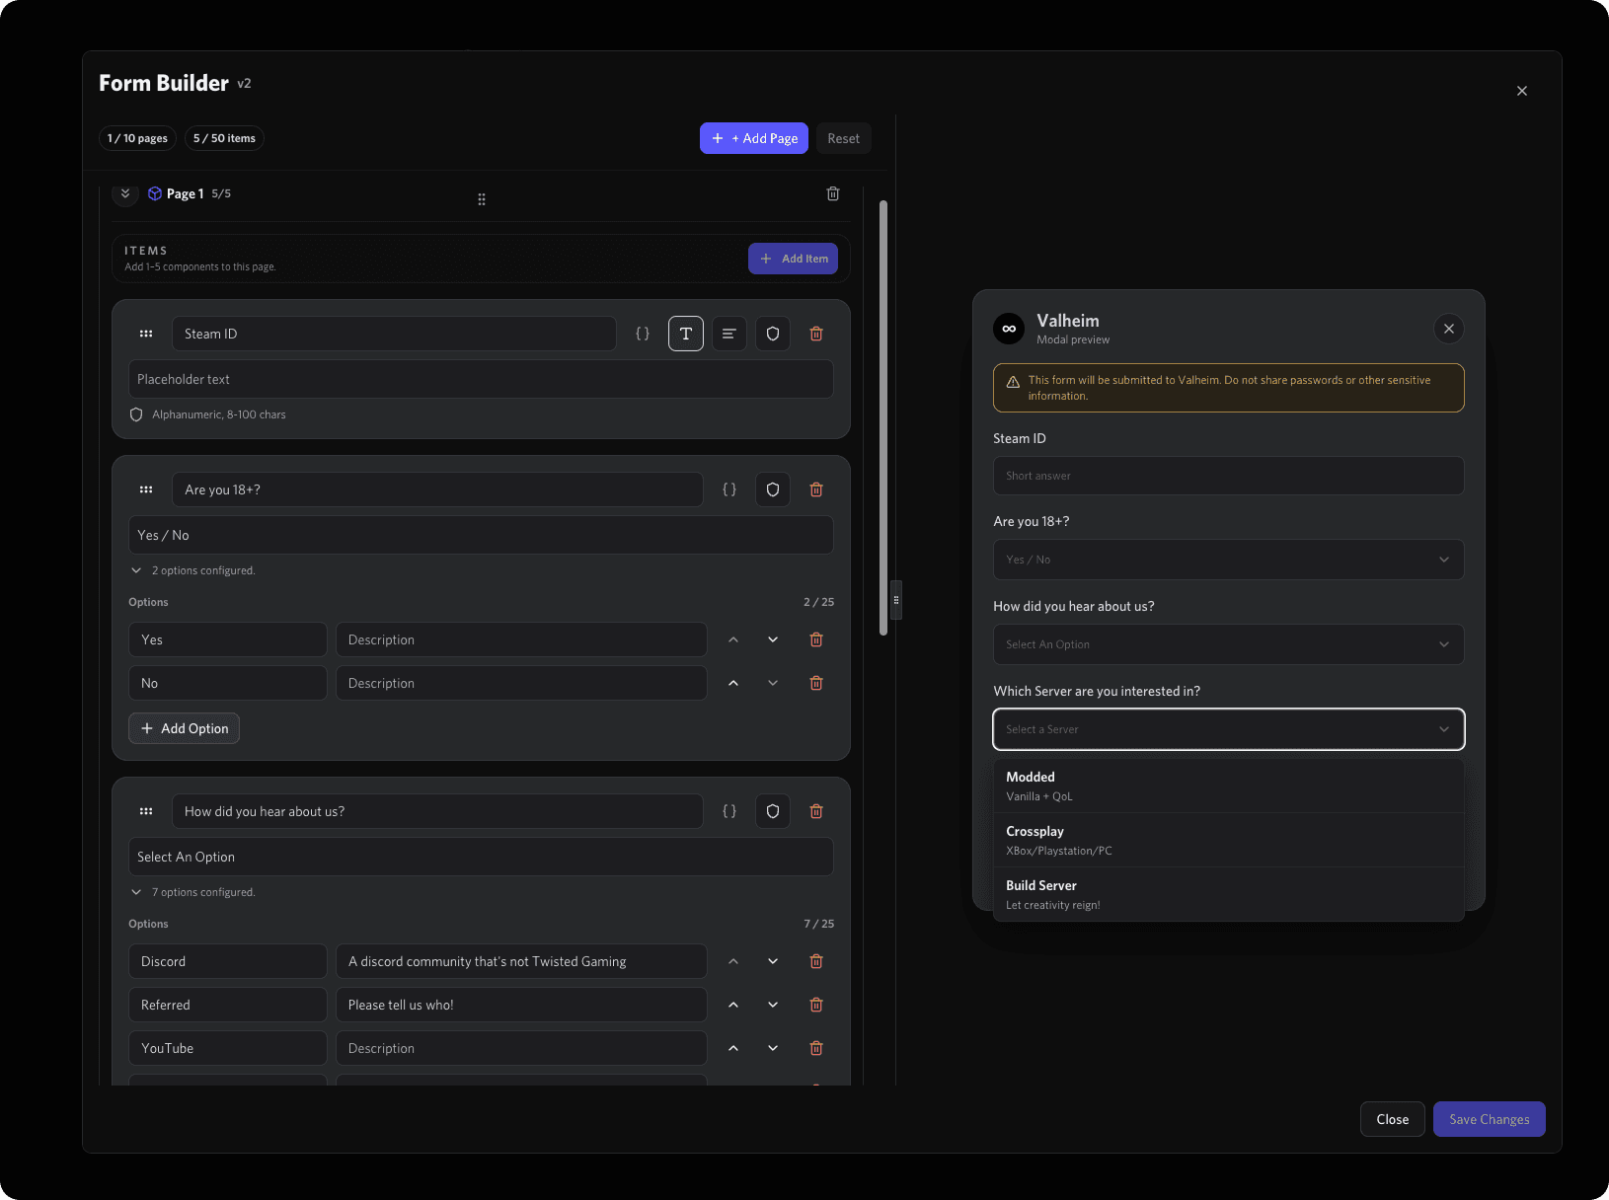Image resolution: width=1609 pixels, height=1200 pixels.
Task: Select short text style for Steam ID
Action: click(x=686, y=334)
